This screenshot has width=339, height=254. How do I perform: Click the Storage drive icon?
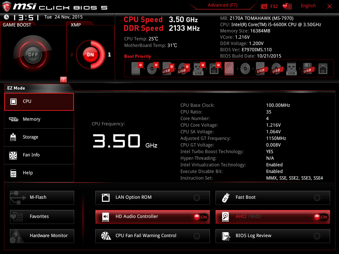[13, 137]
